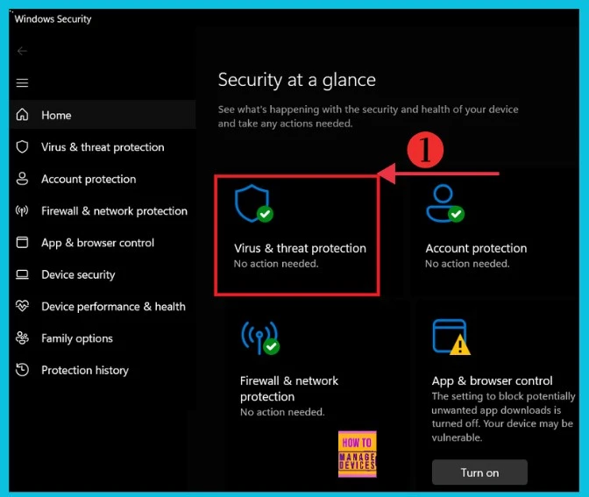Open the Account protection card title
The image size is (589, 497).
pos(476,248)
